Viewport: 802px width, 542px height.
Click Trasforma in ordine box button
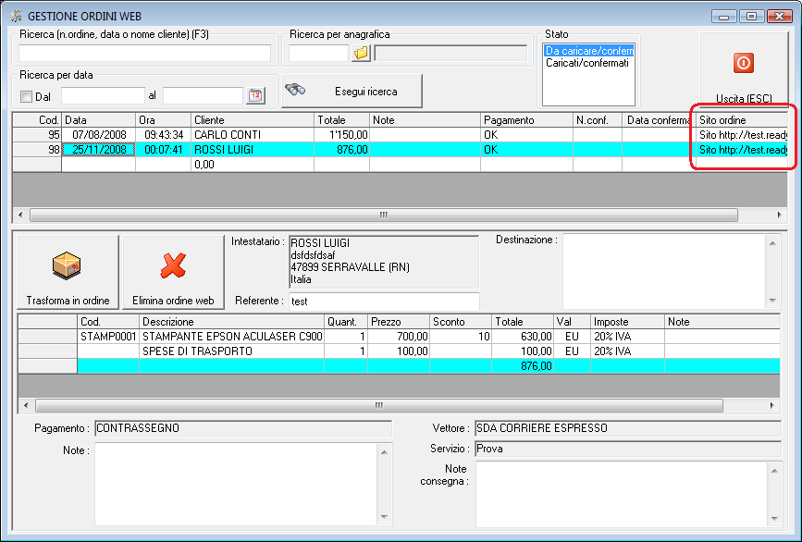click(68, 272)
